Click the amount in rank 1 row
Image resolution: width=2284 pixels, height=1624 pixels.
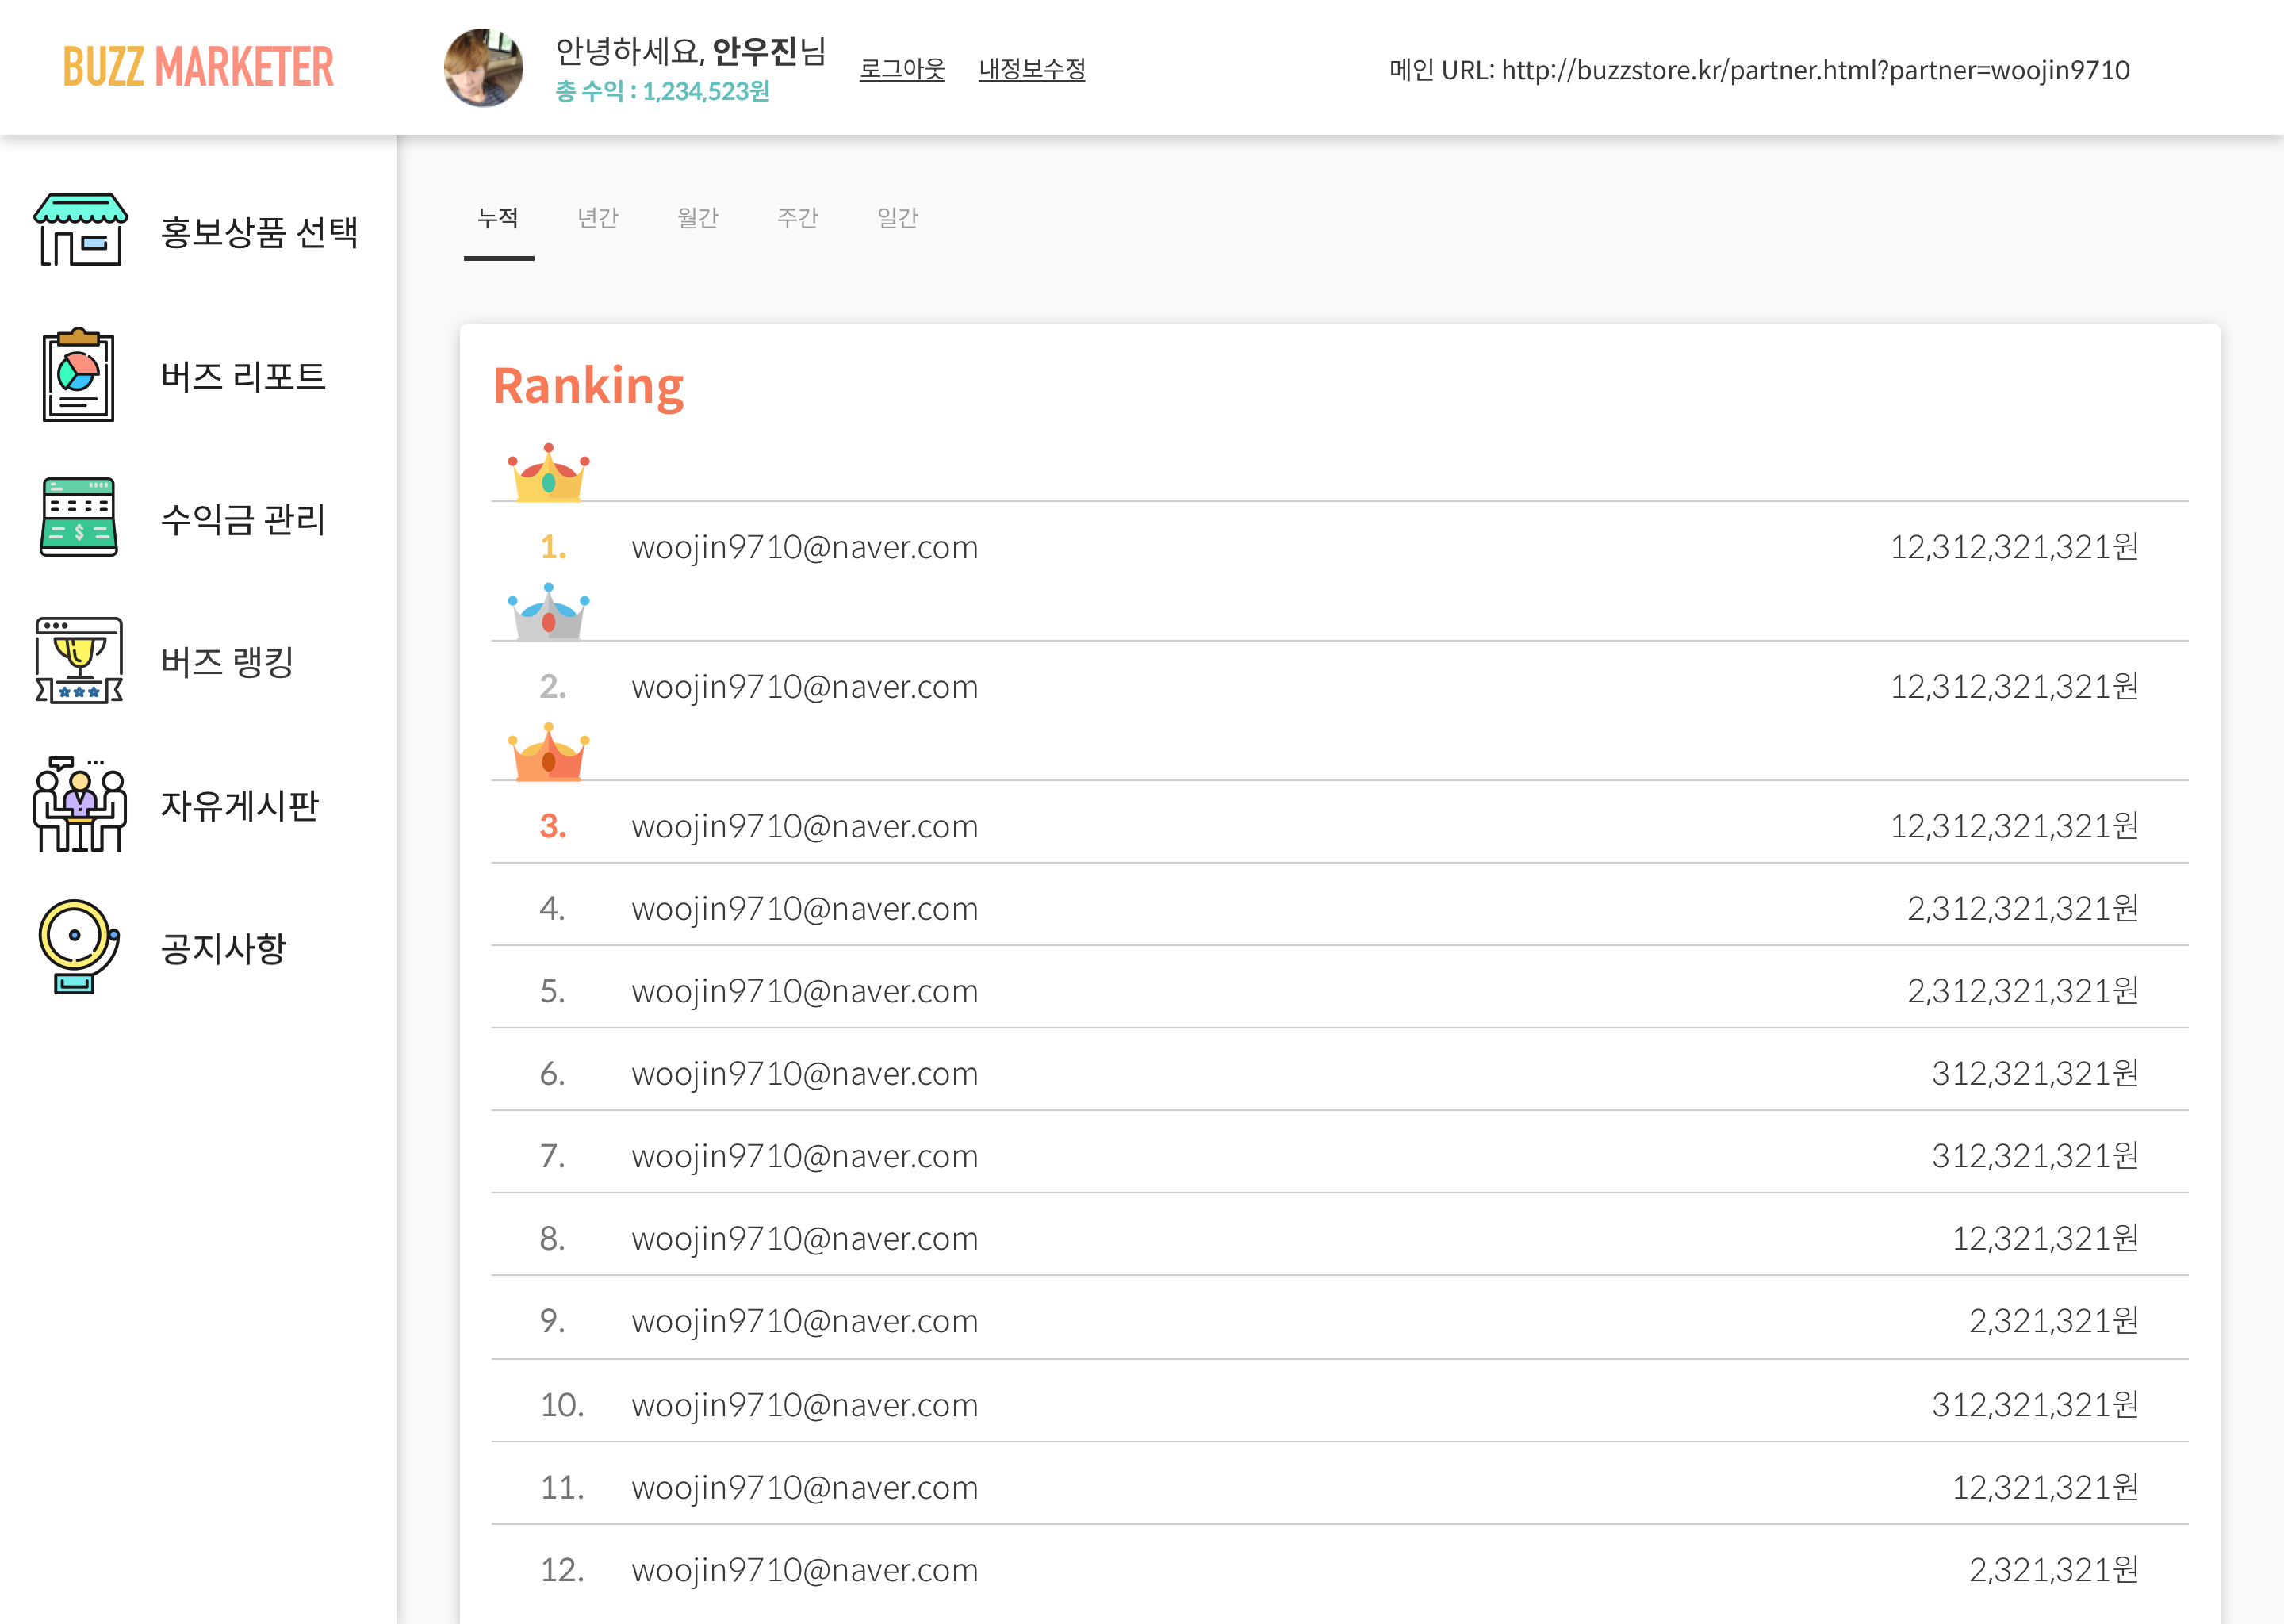(2014, 547)
